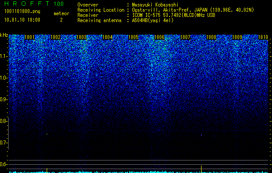Viewport: 272px width, 173px height.
Task: Click the 1807 time marker
Action: [x=185, y=37]
